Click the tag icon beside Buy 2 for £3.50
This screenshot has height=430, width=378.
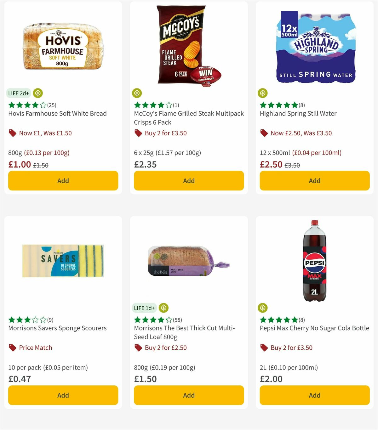138,133
